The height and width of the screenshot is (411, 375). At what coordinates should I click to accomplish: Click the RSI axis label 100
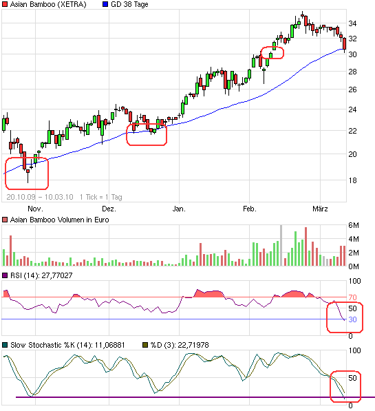pyautogui.click(x=354, y=281)
